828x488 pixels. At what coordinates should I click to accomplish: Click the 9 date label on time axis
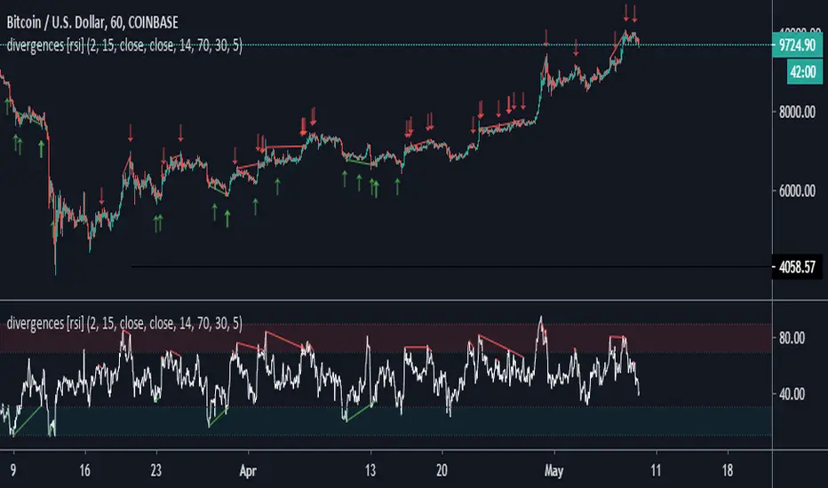pyautogui.click(x=13, y=470)
